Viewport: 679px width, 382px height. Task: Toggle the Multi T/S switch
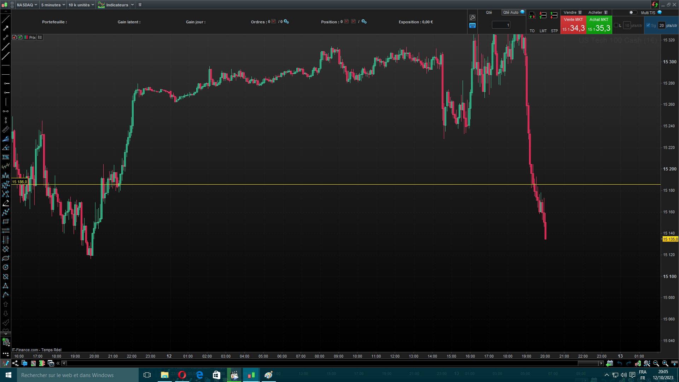coord(633,12)
